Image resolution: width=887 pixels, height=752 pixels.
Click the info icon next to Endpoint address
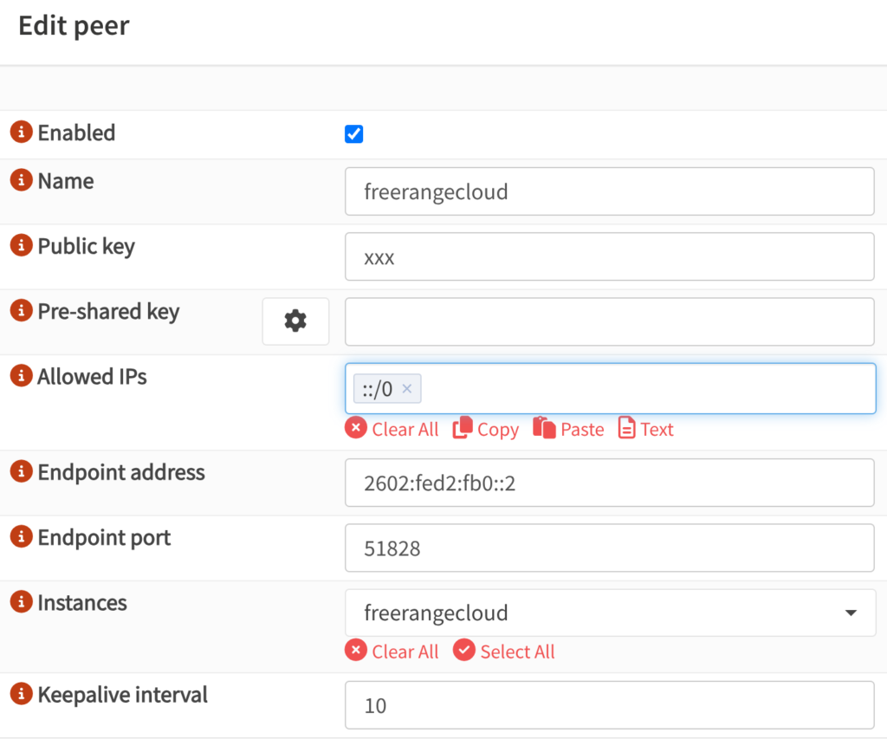click(21, 472)
